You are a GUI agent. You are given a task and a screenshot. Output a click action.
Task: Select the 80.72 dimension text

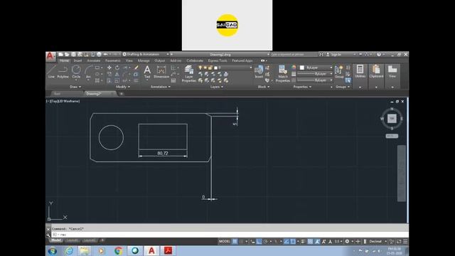(x=163, y=153)
